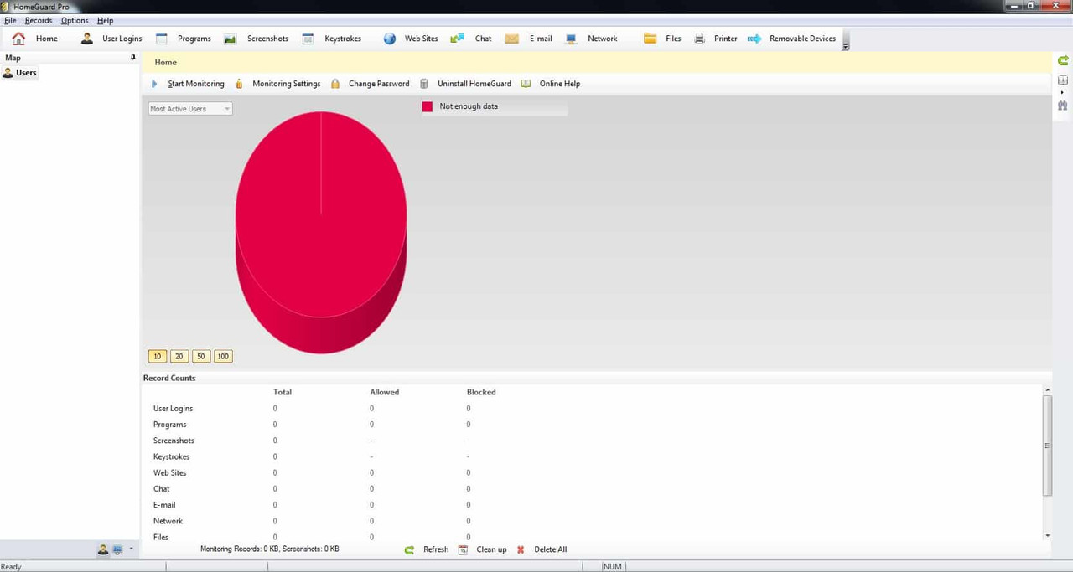Select top 20 chart limit

point(179,356)
